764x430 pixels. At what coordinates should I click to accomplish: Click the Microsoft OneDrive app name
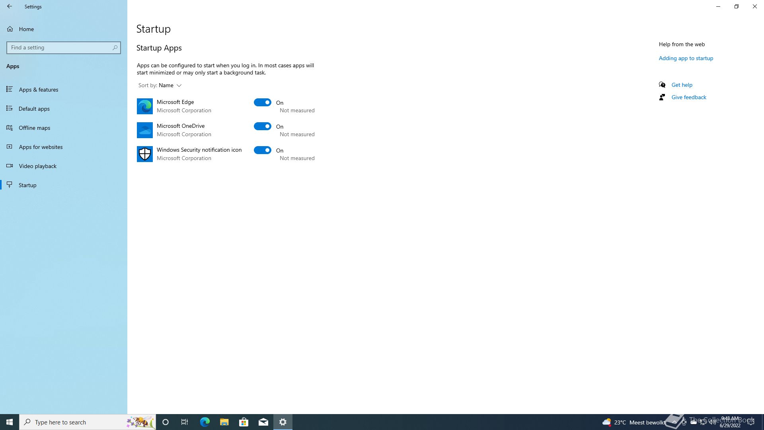tap(181, 126)
